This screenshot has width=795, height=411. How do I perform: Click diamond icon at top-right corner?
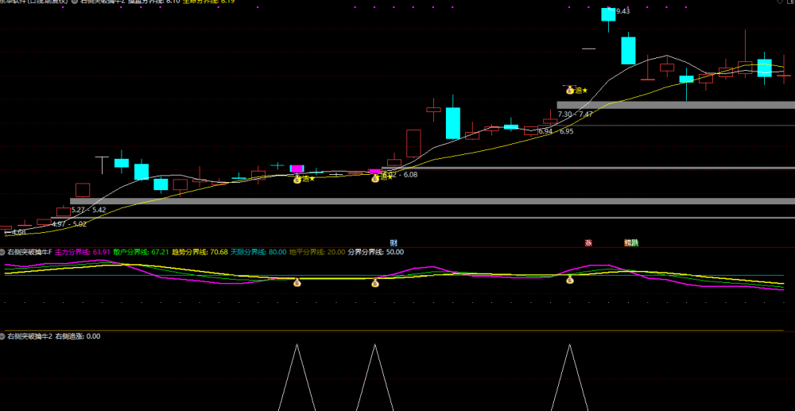click(779, 2)
